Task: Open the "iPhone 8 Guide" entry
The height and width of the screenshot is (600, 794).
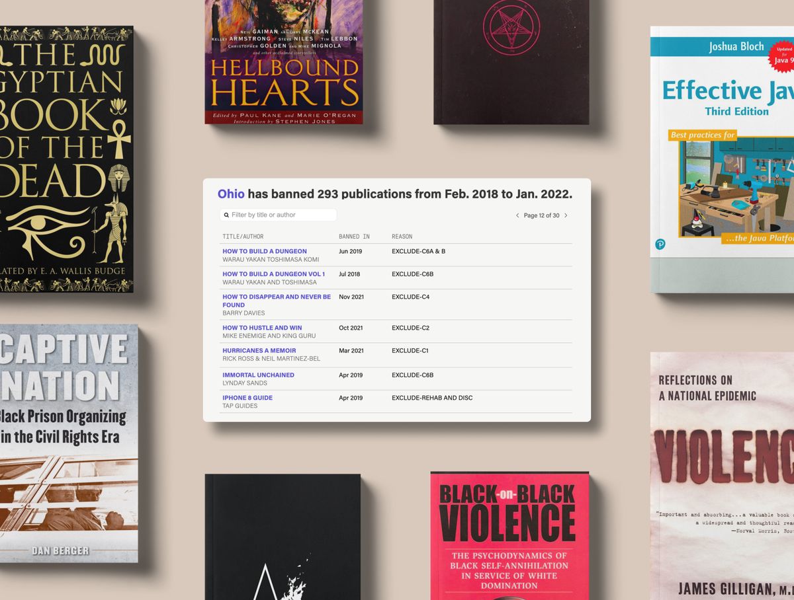Action: coord(247,398)
